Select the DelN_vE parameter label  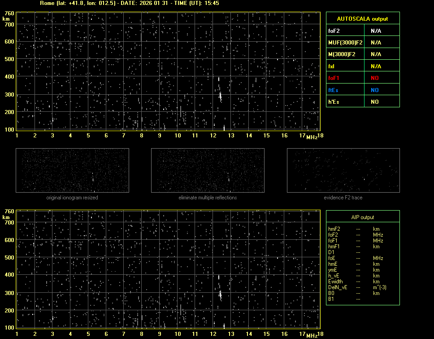click(338, 287)
